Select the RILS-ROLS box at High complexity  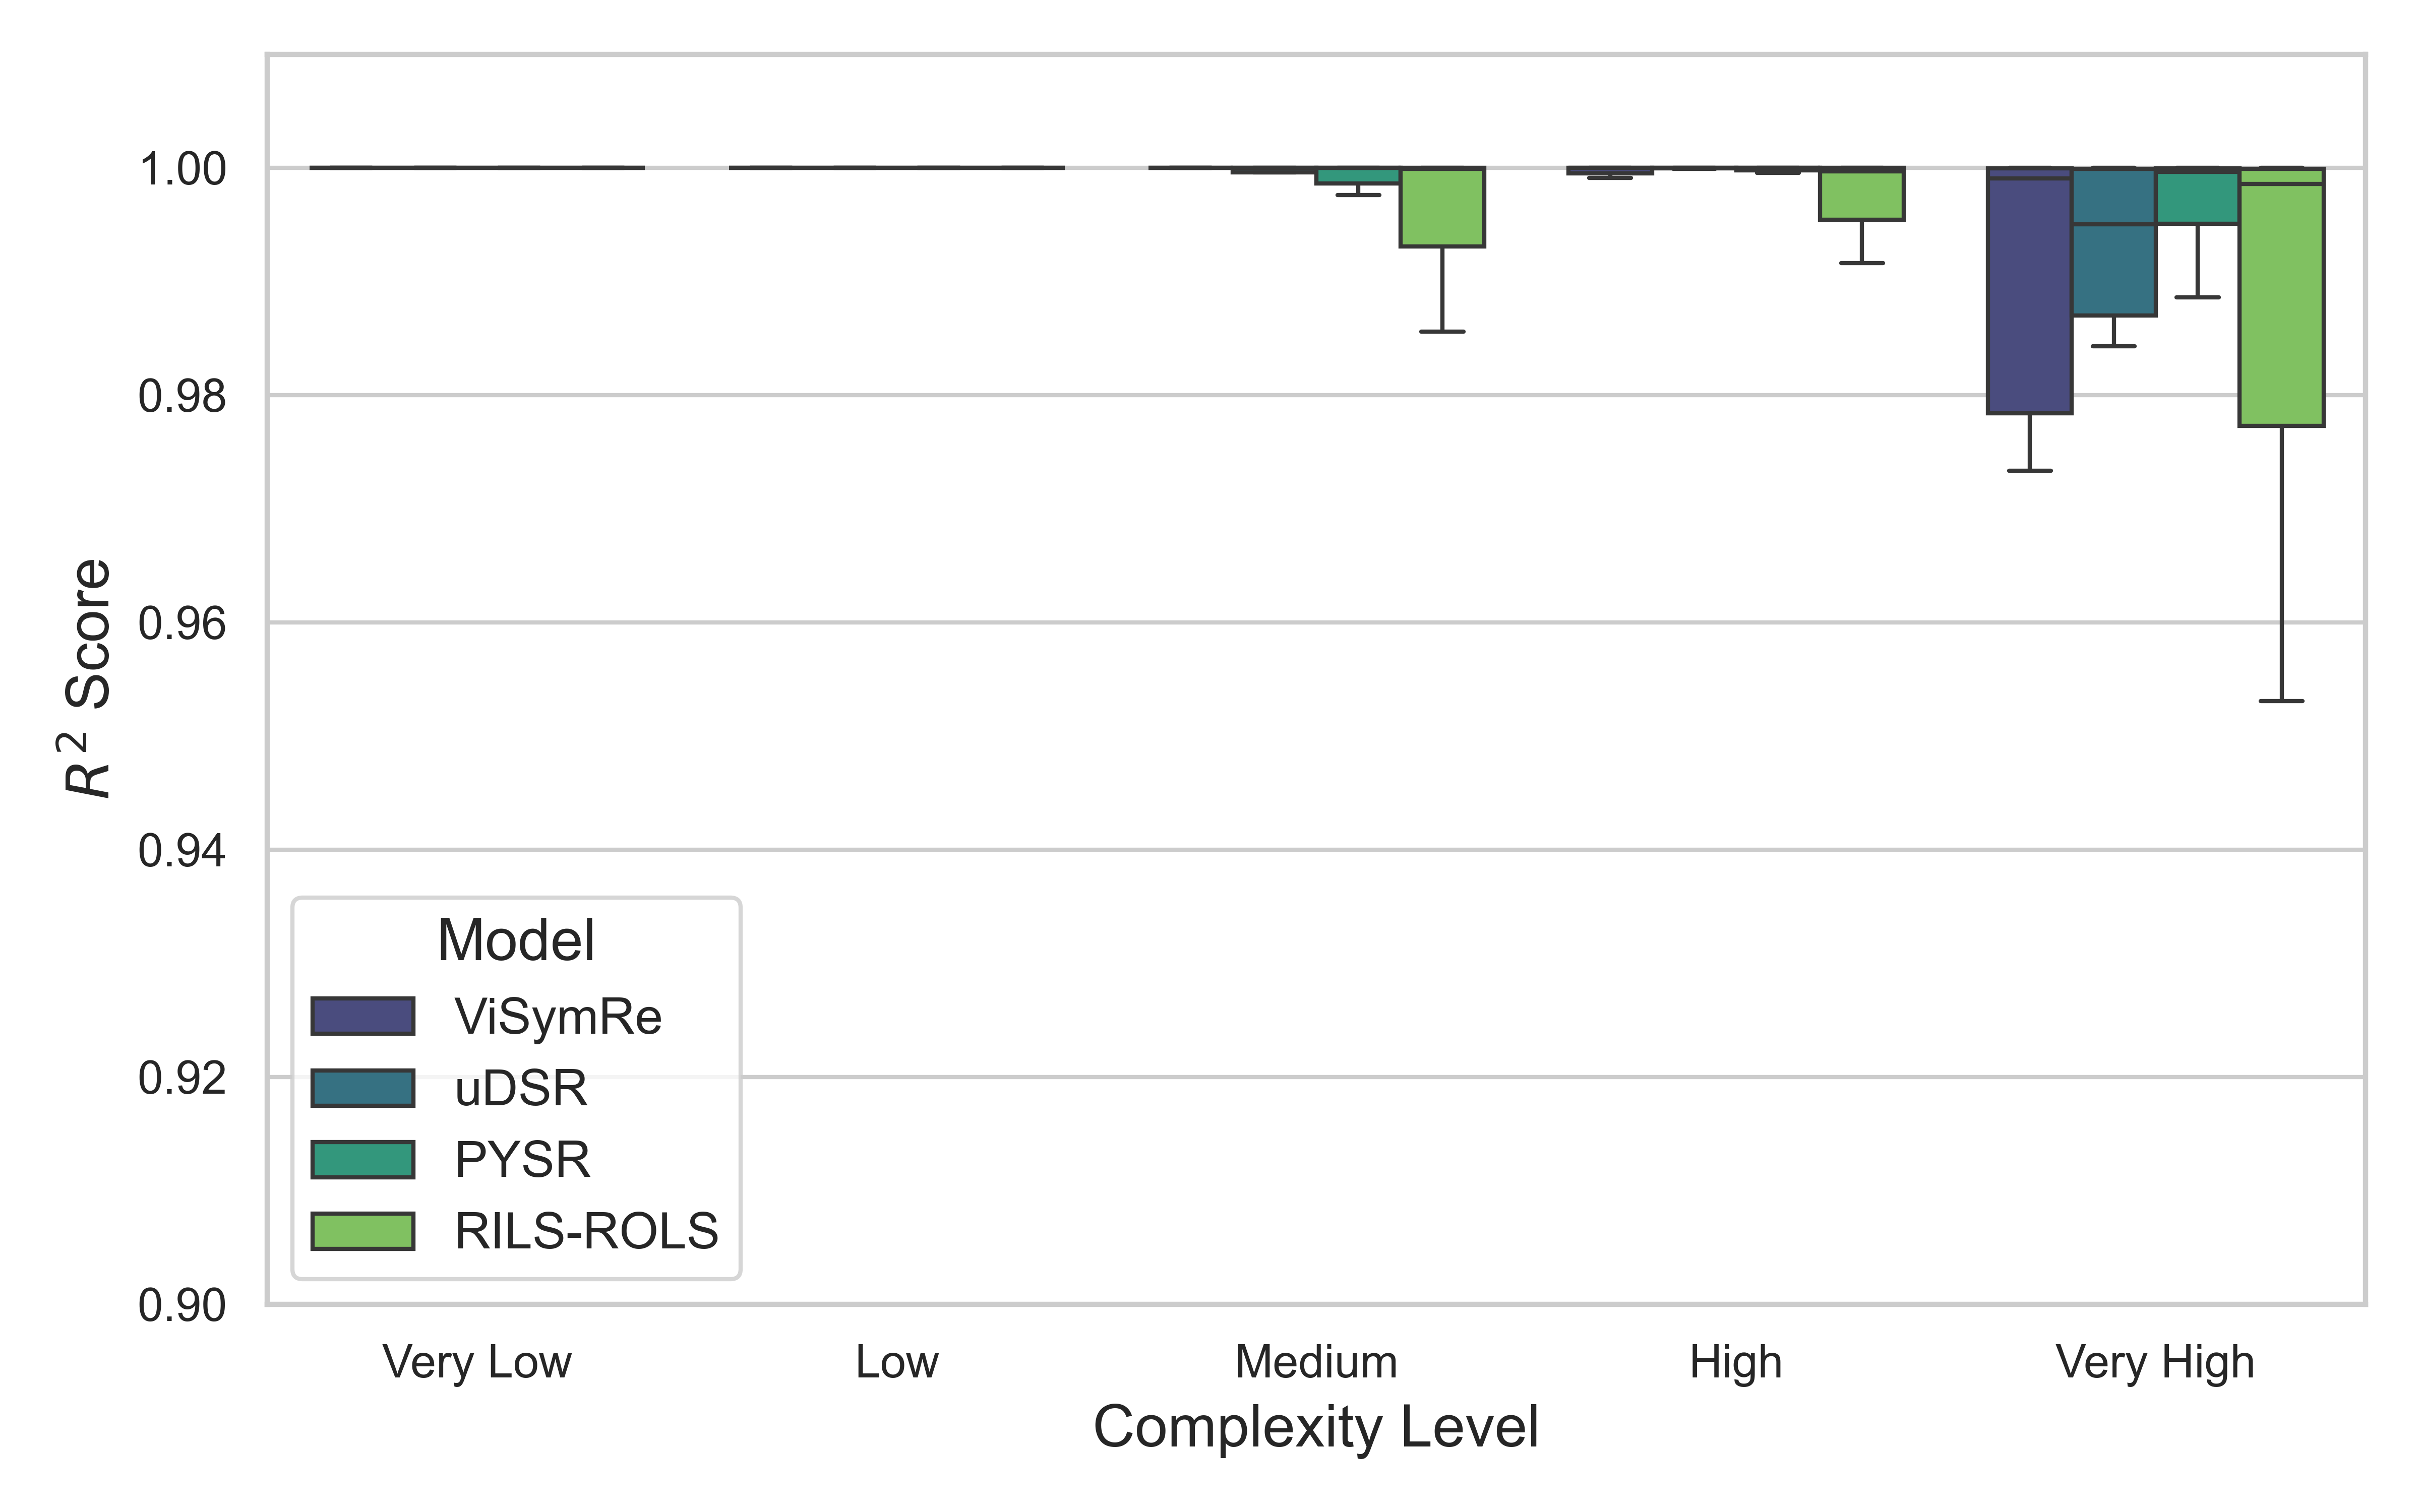(1861, 195)
